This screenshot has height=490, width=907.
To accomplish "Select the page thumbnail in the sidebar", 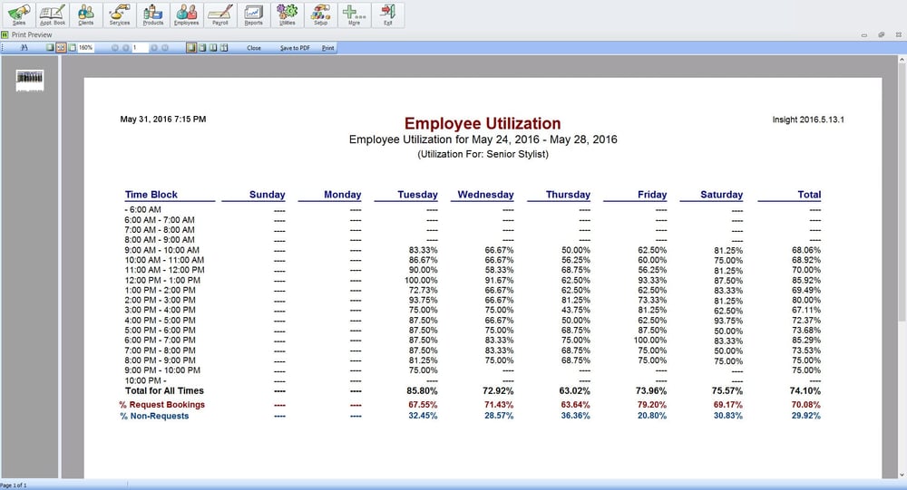I will [x=30, y=79].
